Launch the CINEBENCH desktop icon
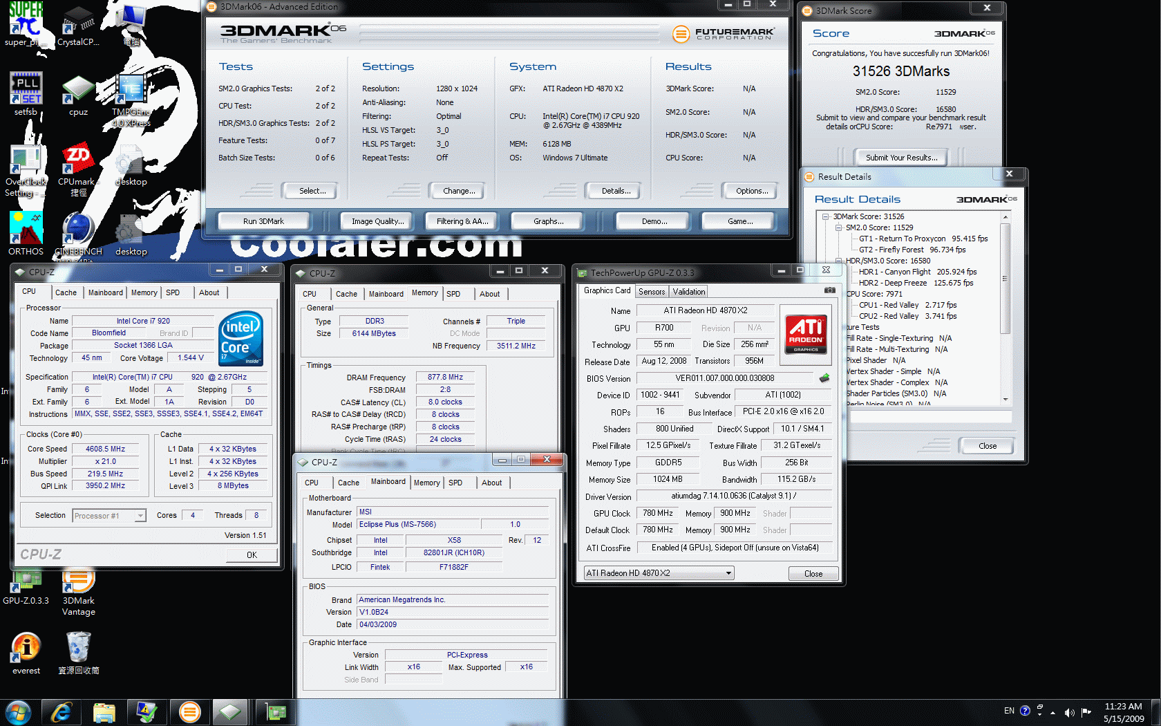The height and width of the screenshot is (726, 1161). coord(78,234)
